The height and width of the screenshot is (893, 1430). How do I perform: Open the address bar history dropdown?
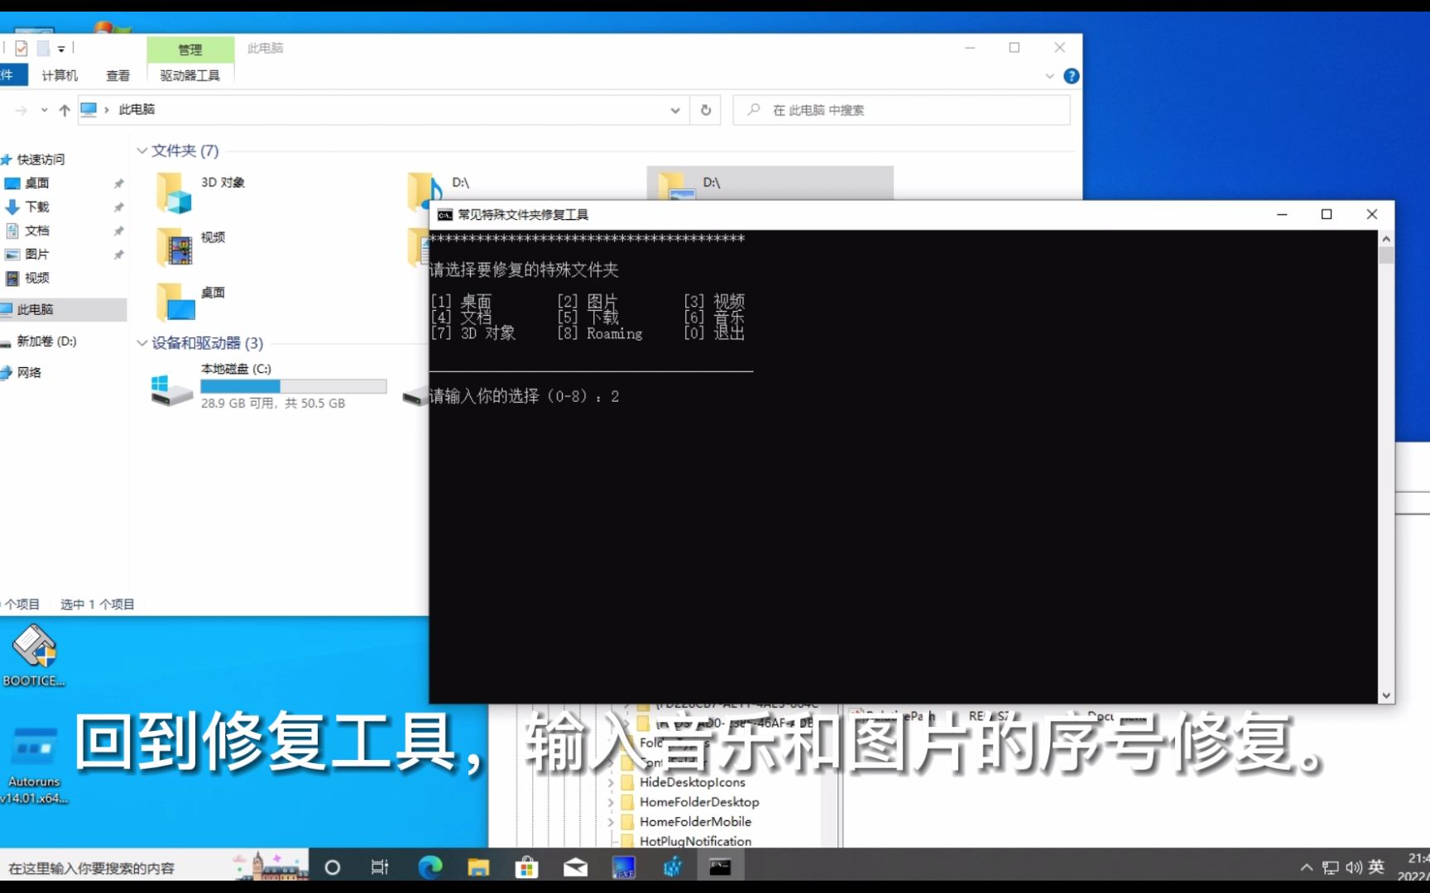tap(675, 110)
